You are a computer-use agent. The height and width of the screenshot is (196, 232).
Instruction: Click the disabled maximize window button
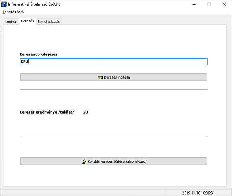click(209, 5)
